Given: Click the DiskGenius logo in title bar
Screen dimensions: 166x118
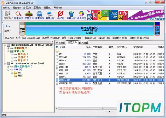Looking at the screenshot, I should tap(3, 3).
